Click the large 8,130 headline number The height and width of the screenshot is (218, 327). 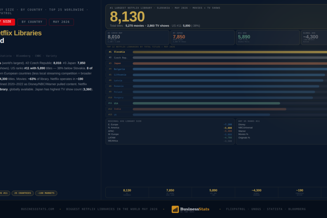(x=127, y=17)
